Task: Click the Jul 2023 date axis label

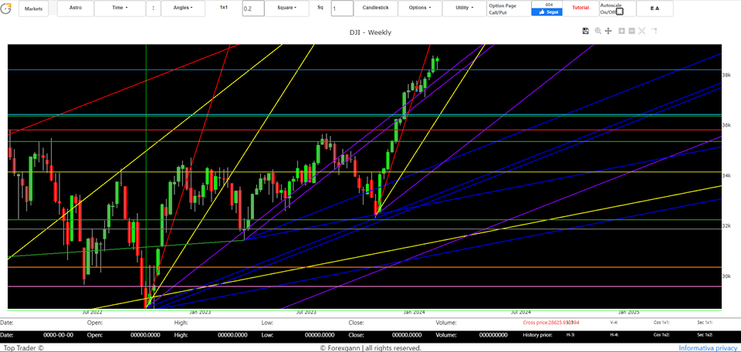Action: coord(306,313)
